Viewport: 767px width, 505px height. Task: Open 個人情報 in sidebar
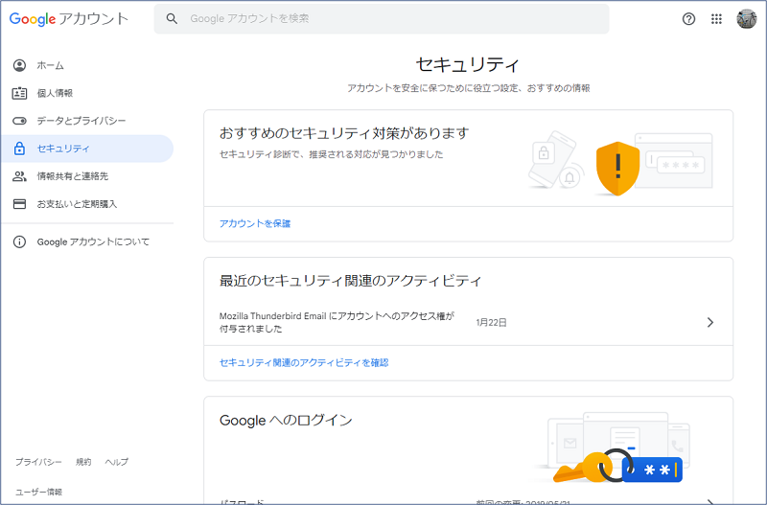pos(87,93)
